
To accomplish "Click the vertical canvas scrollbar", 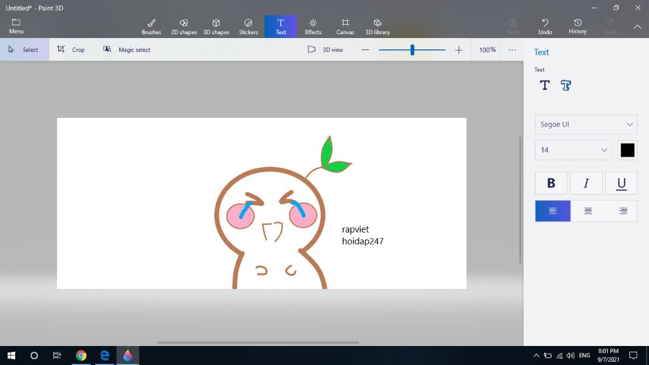I will [520, 200].
